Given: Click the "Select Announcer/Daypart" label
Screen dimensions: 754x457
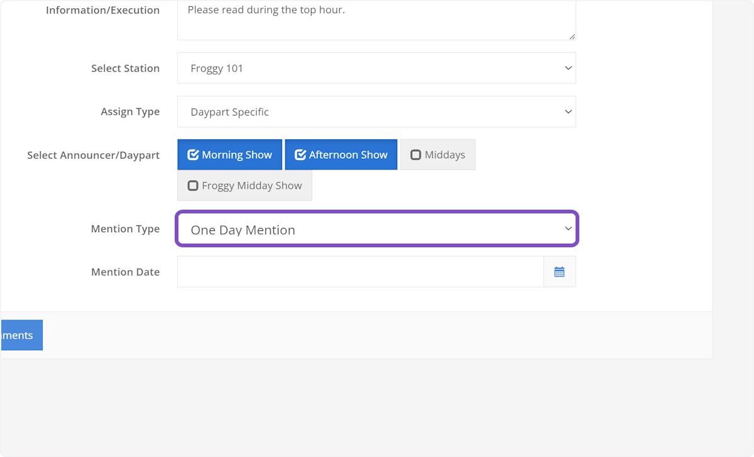Looking at the screenshot, I should (93, 155).
